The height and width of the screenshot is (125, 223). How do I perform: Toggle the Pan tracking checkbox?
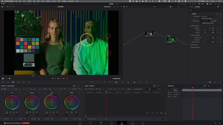pos(108,89)
